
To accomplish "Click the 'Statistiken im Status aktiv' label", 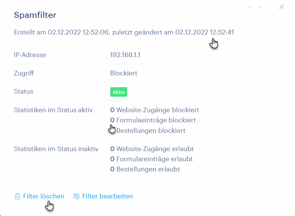I will click(53, 110).
